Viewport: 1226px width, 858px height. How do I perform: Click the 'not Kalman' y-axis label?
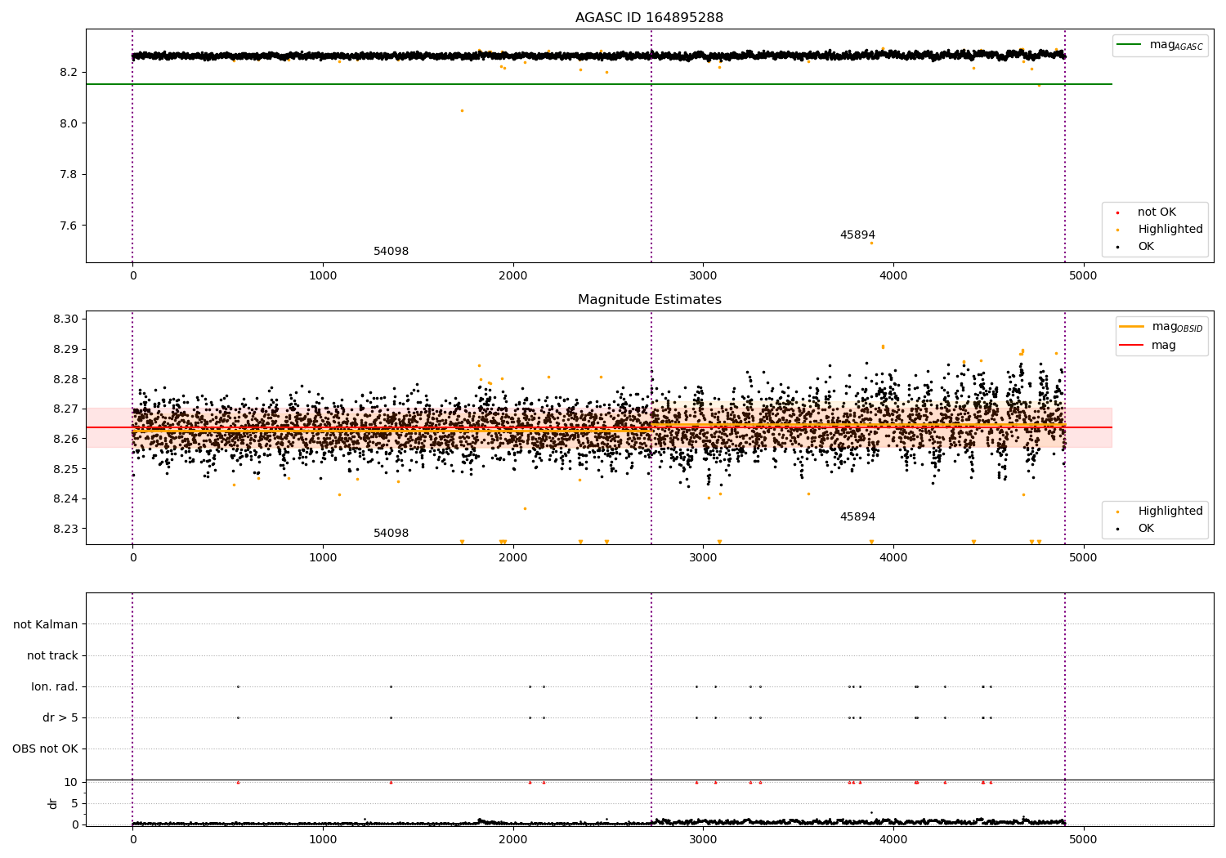tap(46, 624)
